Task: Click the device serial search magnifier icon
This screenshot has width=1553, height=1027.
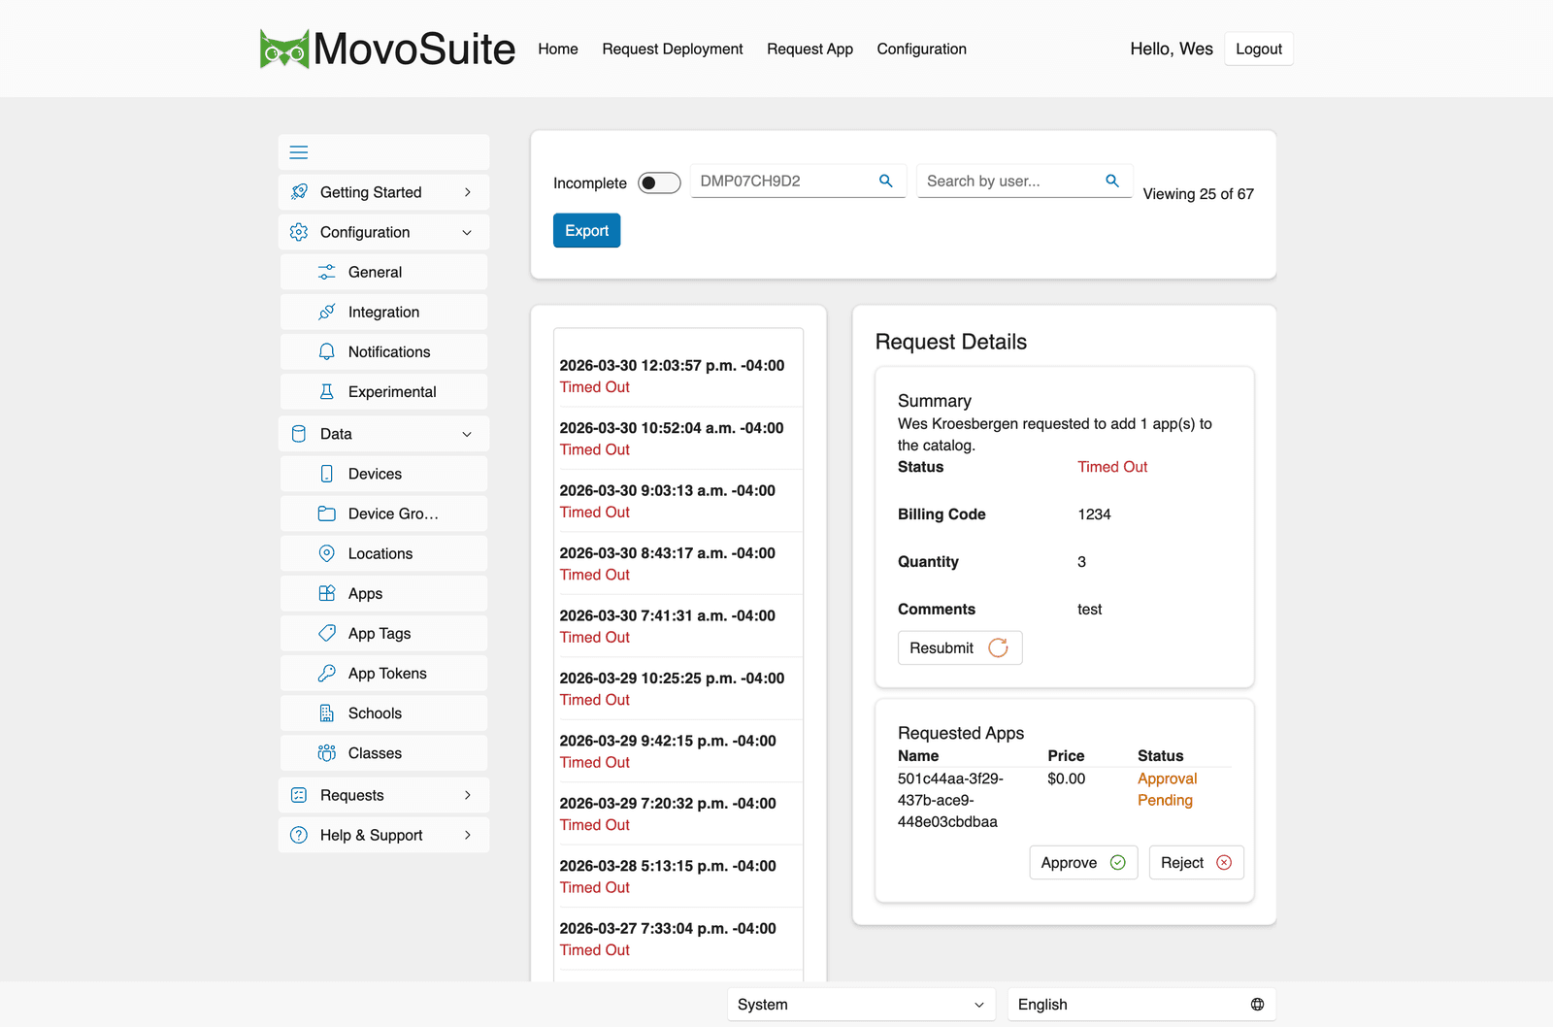Action: 886,181
